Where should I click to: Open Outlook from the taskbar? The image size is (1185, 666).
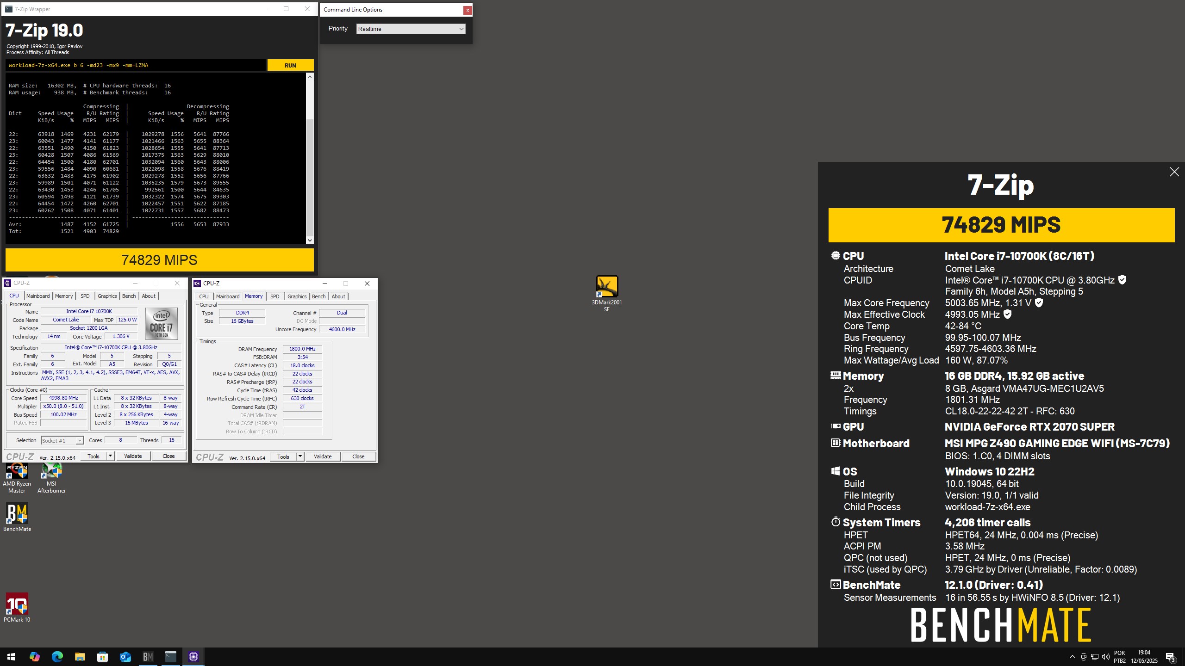click(125, 657)
